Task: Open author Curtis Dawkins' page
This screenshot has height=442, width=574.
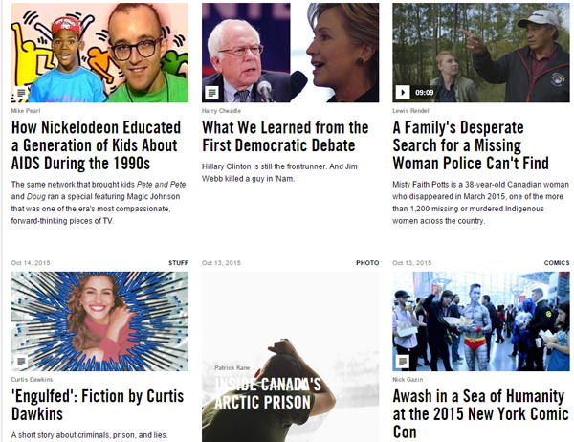Action: (32, 380)
